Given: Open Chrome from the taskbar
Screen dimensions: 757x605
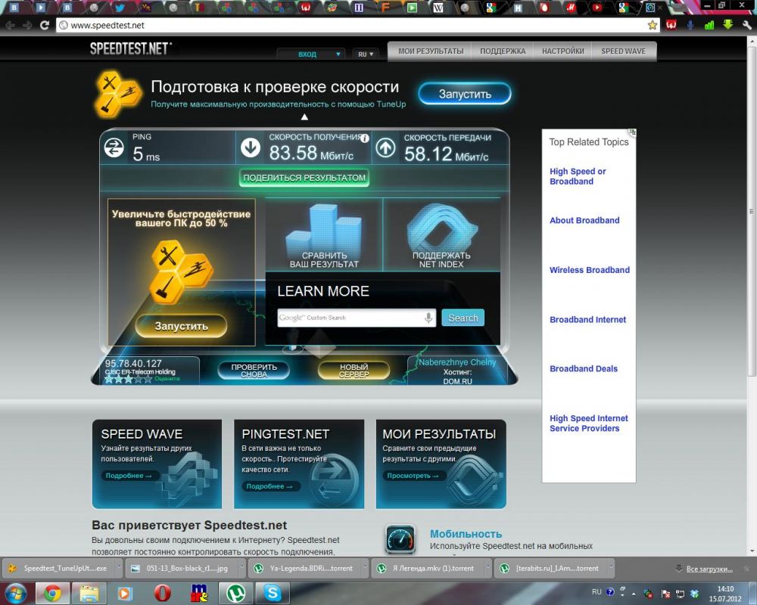Looking at the screenshot, I should [52, 594].
